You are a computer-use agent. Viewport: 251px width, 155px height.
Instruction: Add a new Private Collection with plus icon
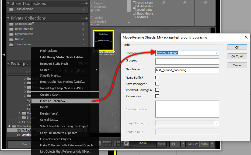click(86, 18)
